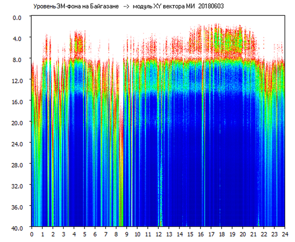Image resolution: width=295 pixels, height=242 pixels.
Task: Click hour 18 on the horizontal axis
Action: [222, 234]
